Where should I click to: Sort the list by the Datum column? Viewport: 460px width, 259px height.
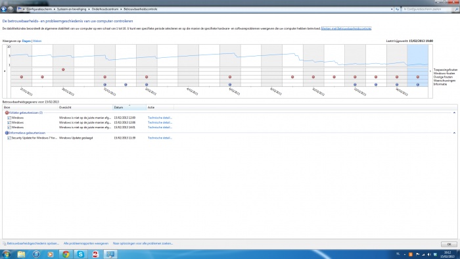[129, 107]
